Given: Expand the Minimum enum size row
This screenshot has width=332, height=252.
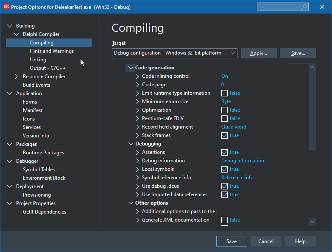Looking at the screenshot, I should point(137,101).
